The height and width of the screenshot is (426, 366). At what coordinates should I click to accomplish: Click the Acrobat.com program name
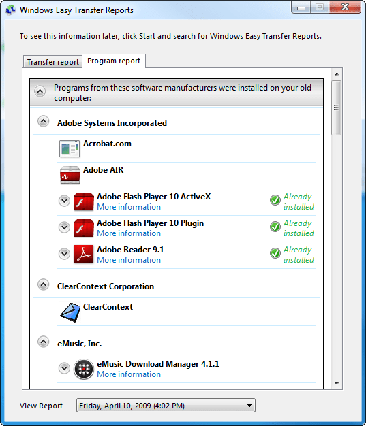point(107,144)
